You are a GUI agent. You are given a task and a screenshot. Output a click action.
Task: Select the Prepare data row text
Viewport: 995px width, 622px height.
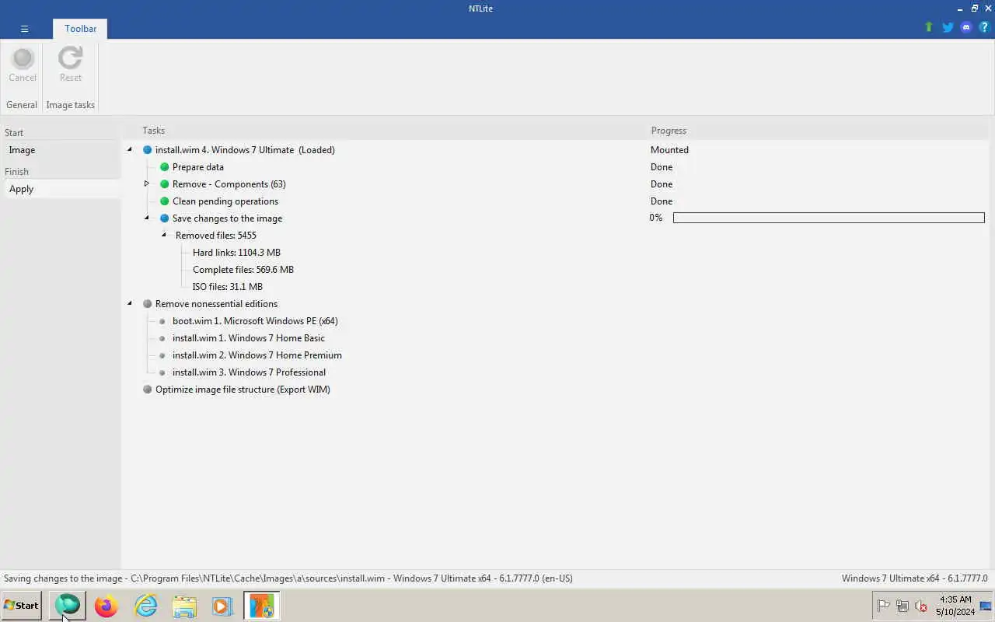pyautogui.click(x=198, y=167)
